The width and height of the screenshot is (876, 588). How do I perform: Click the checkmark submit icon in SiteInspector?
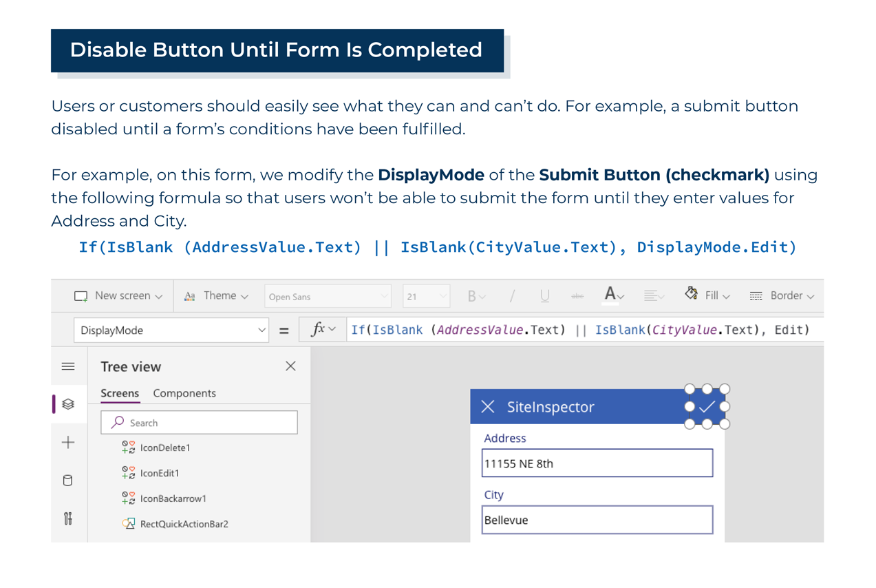pyautogui.click(x=707, y=407)
